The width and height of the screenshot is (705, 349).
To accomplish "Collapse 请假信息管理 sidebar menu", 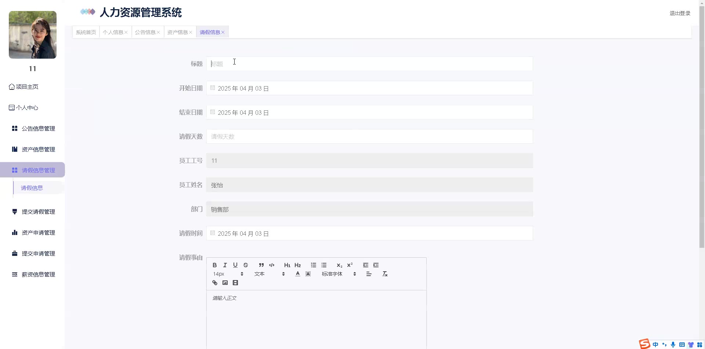I will click(32, 170).
